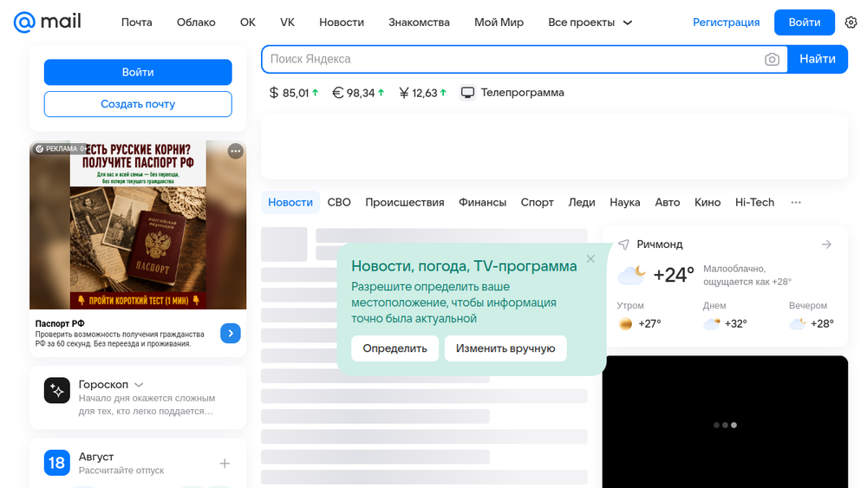Click the TV icon by Телепрограмма
The image size is (867, 488).
pos(468,93)
